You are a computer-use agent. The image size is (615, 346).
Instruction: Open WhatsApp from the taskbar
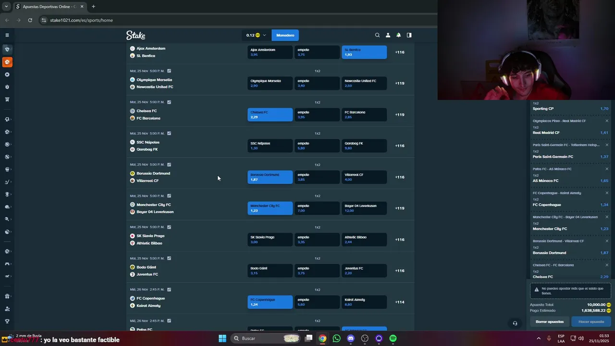(x=336, y=338)
